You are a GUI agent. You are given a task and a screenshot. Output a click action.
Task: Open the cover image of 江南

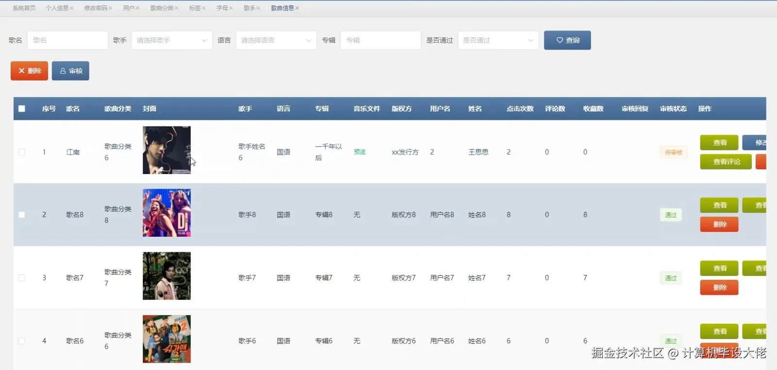point(167,150)
